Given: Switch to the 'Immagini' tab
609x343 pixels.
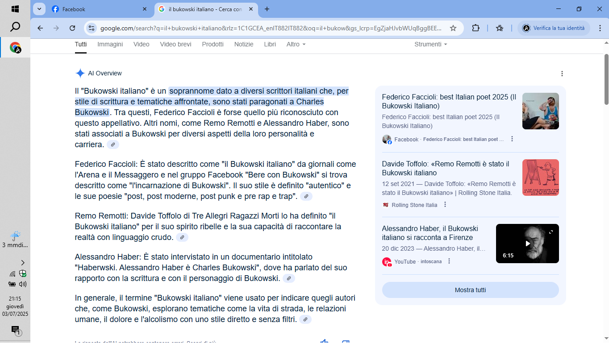Looking at the screenshot, I should point(110,44).
